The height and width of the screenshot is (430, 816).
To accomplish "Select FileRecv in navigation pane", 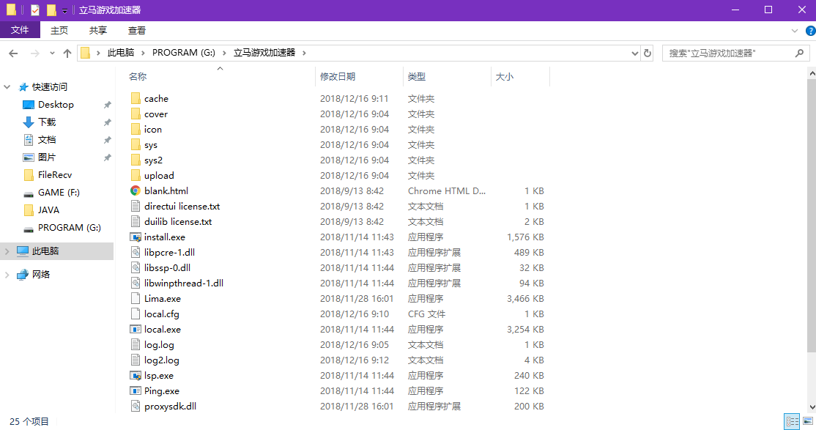I will (x=55, y=175).
